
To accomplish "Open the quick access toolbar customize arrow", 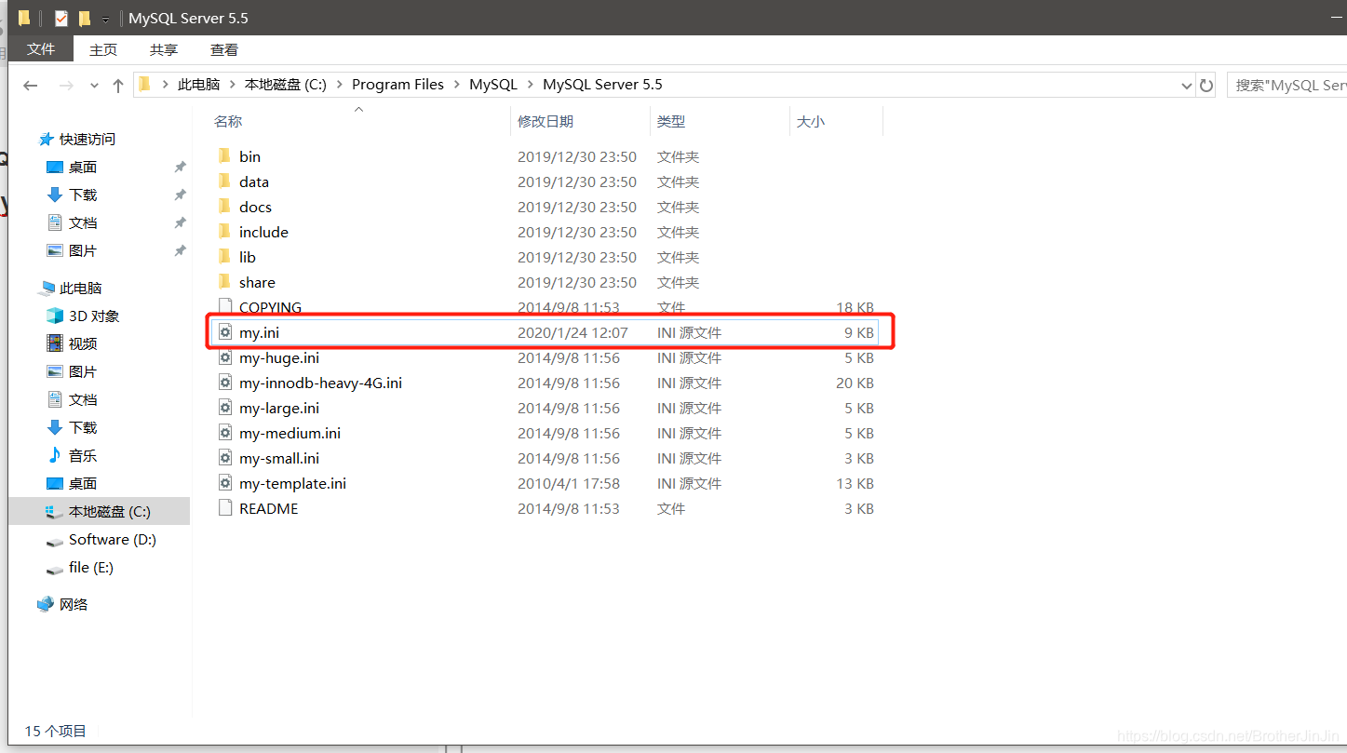I will tap(105, 19).
